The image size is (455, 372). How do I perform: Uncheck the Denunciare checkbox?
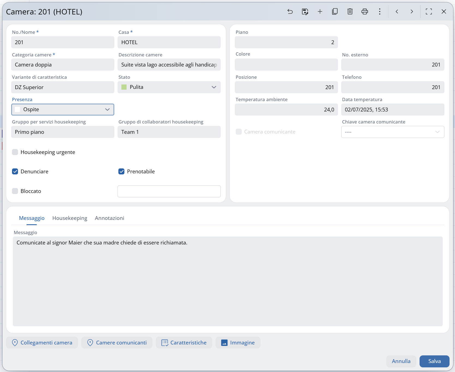(15, 171)
